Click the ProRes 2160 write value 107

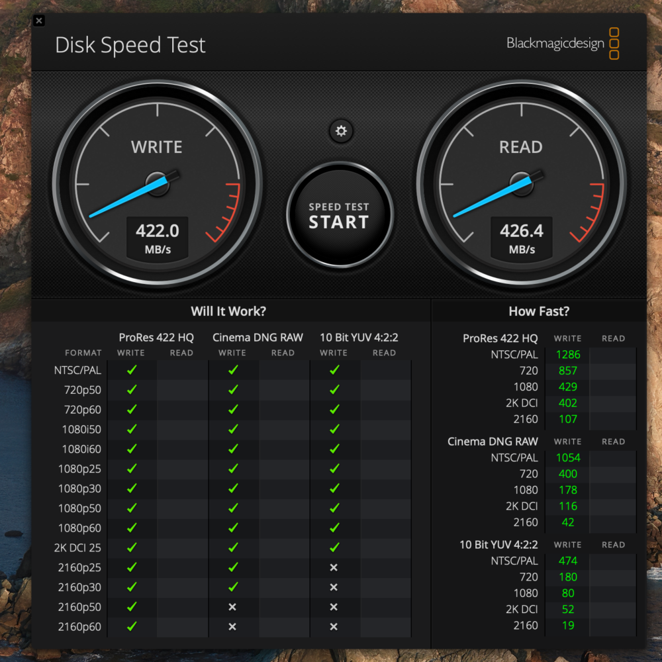point(568,419)
